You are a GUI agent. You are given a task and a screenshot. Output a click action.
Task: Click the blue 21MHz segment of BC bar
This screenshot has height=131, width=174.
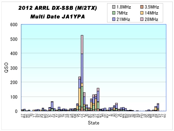(158, 106)
